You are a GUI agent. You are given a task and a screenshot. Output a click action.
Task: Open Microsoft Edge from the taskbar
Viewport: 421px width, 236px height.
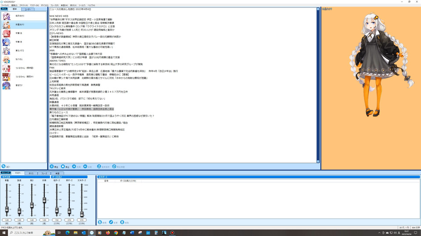tap(68, 233)
